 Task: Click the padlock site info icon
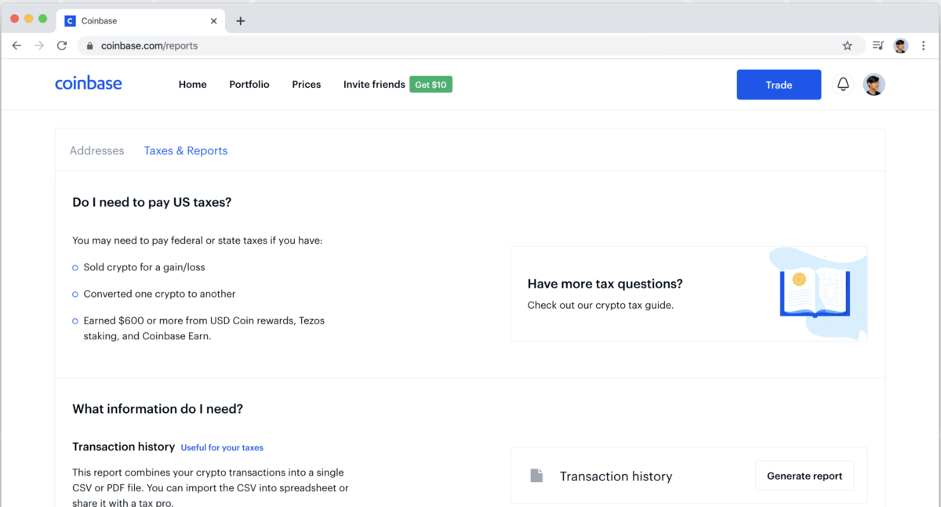pyautogui.click(x=89, y=45)
